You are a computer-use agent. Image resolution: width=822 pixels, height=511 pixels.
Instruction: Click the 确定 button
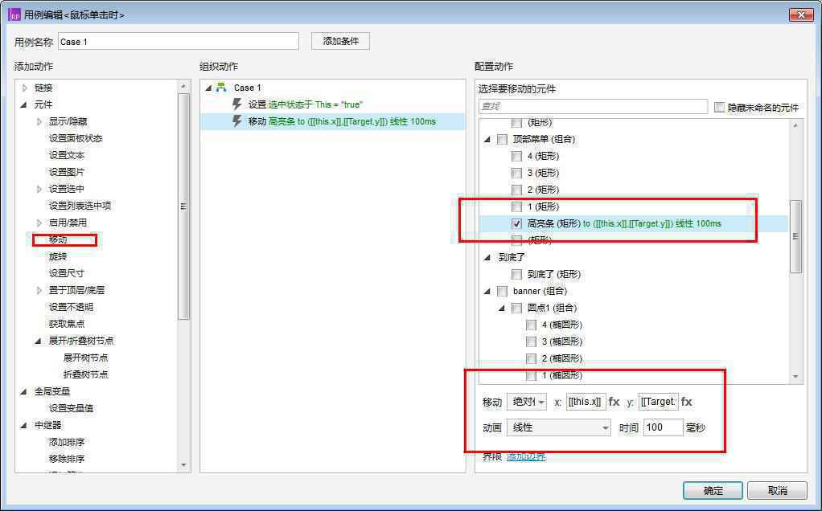tap(713, 491)
